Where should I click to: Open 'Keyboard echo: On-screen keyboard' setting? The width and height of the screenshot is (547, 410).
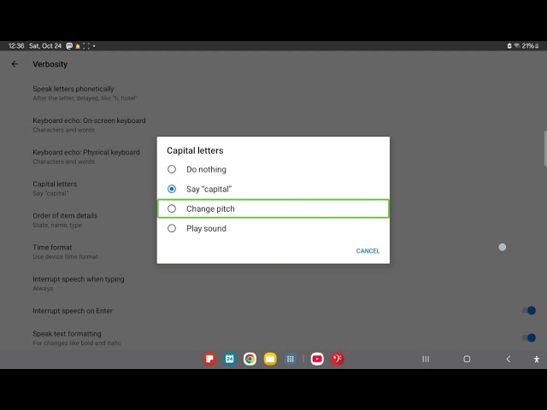click(89, 125)
